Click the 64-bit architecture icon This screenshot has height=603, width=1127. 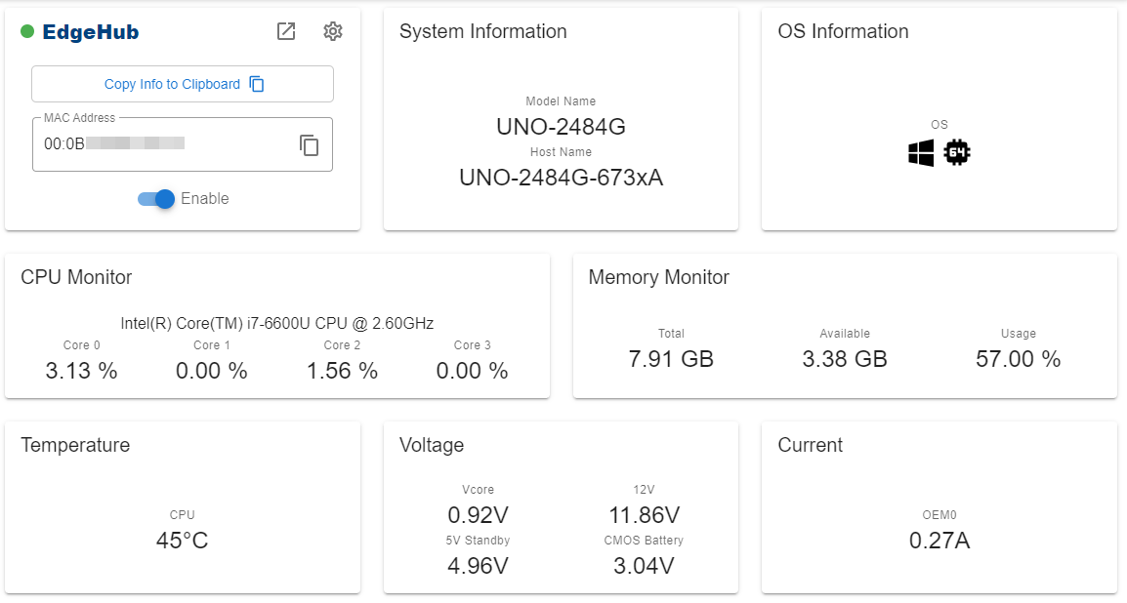pyautogui.click(x=957, y=152)
